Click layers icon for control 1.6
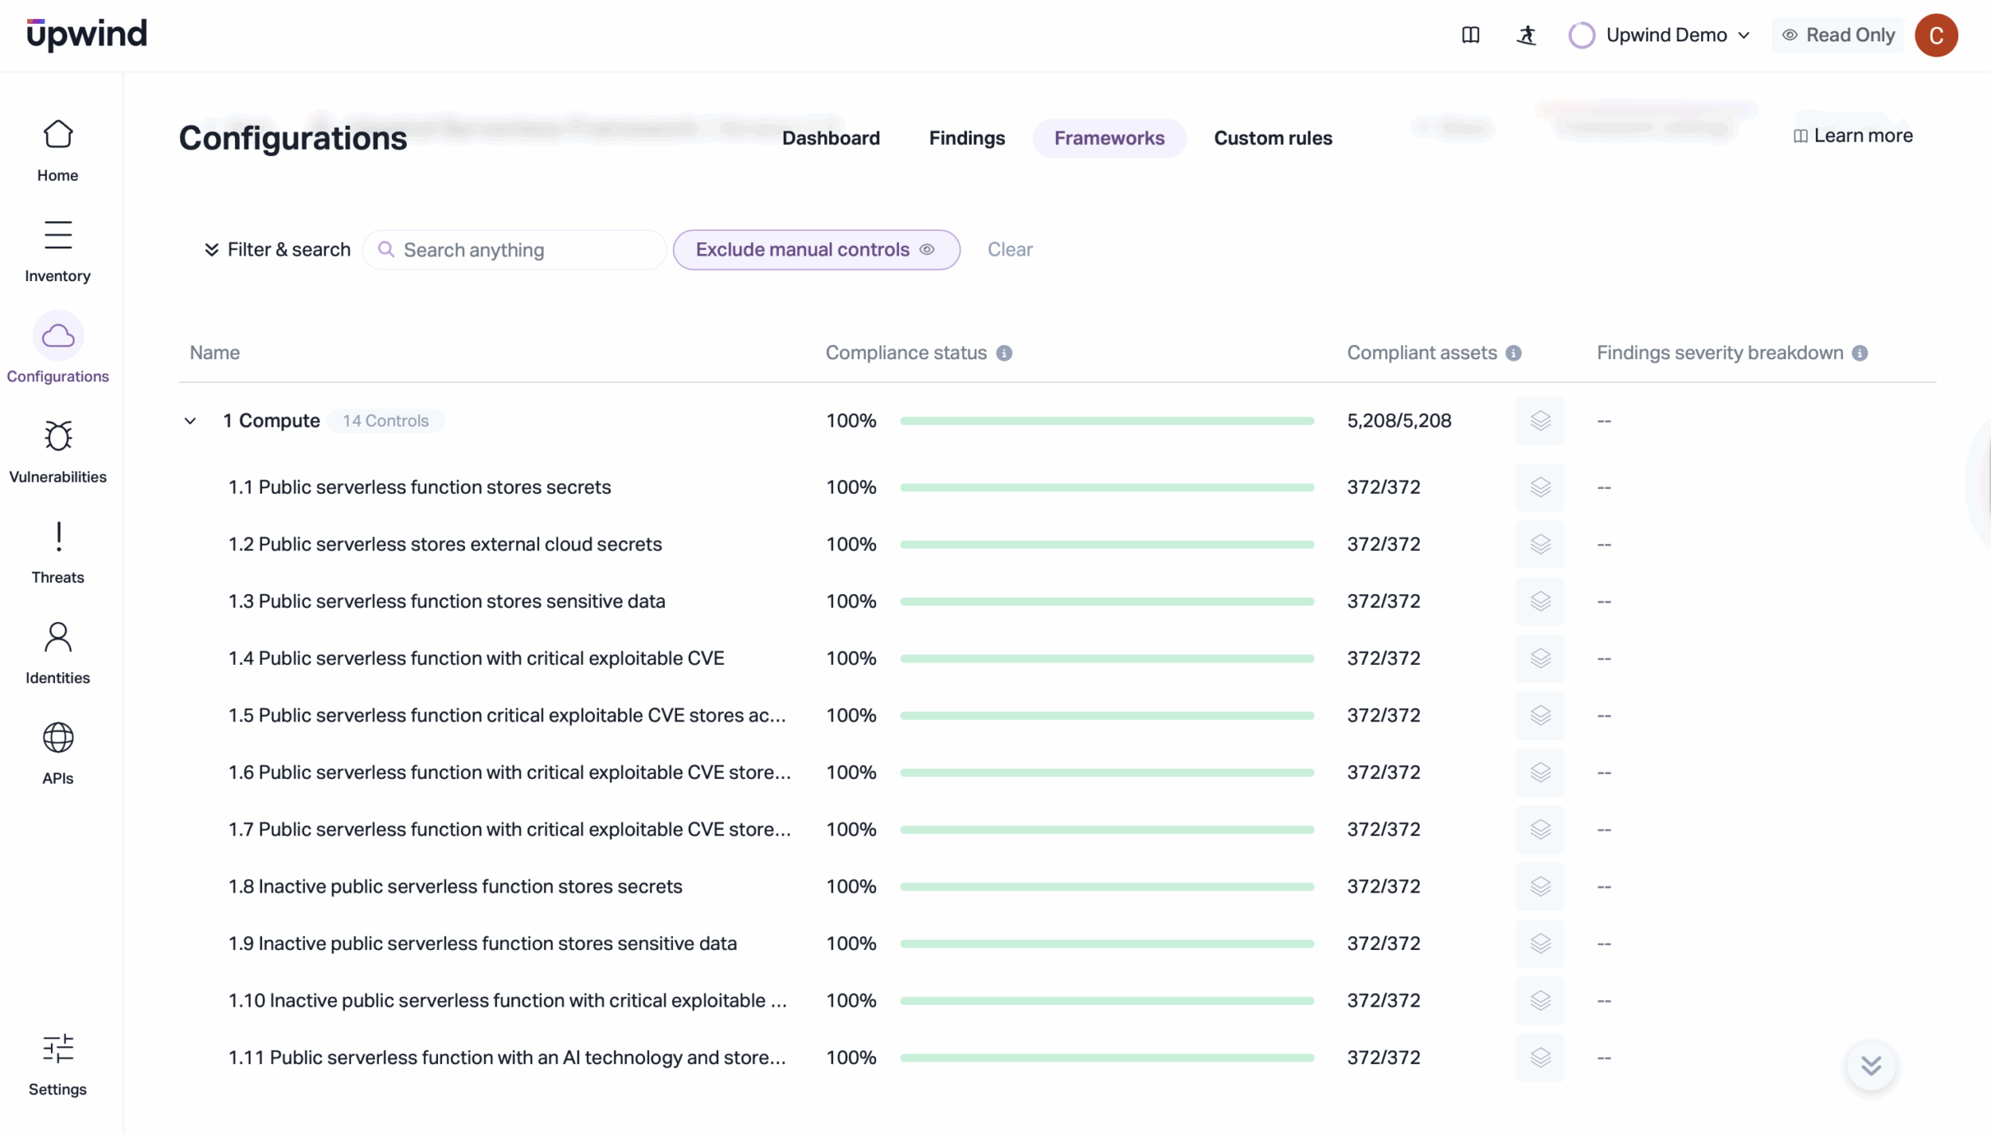 1539,772
